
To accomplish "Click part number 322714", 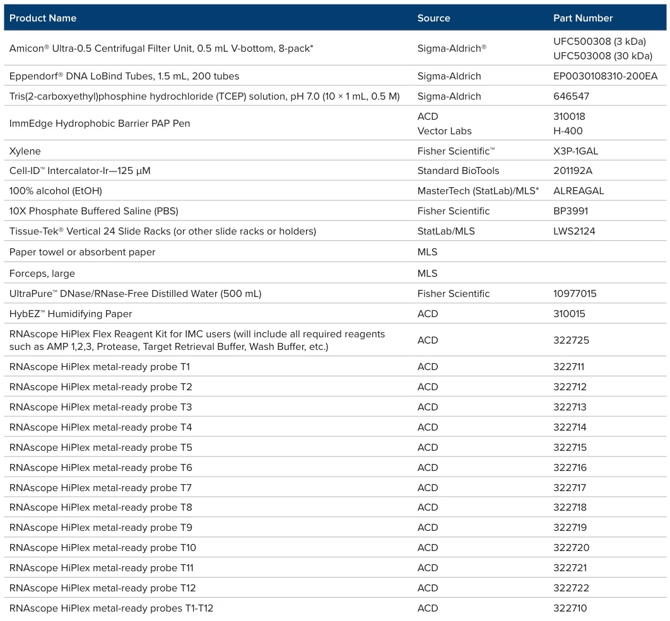I will pos(570,427).
